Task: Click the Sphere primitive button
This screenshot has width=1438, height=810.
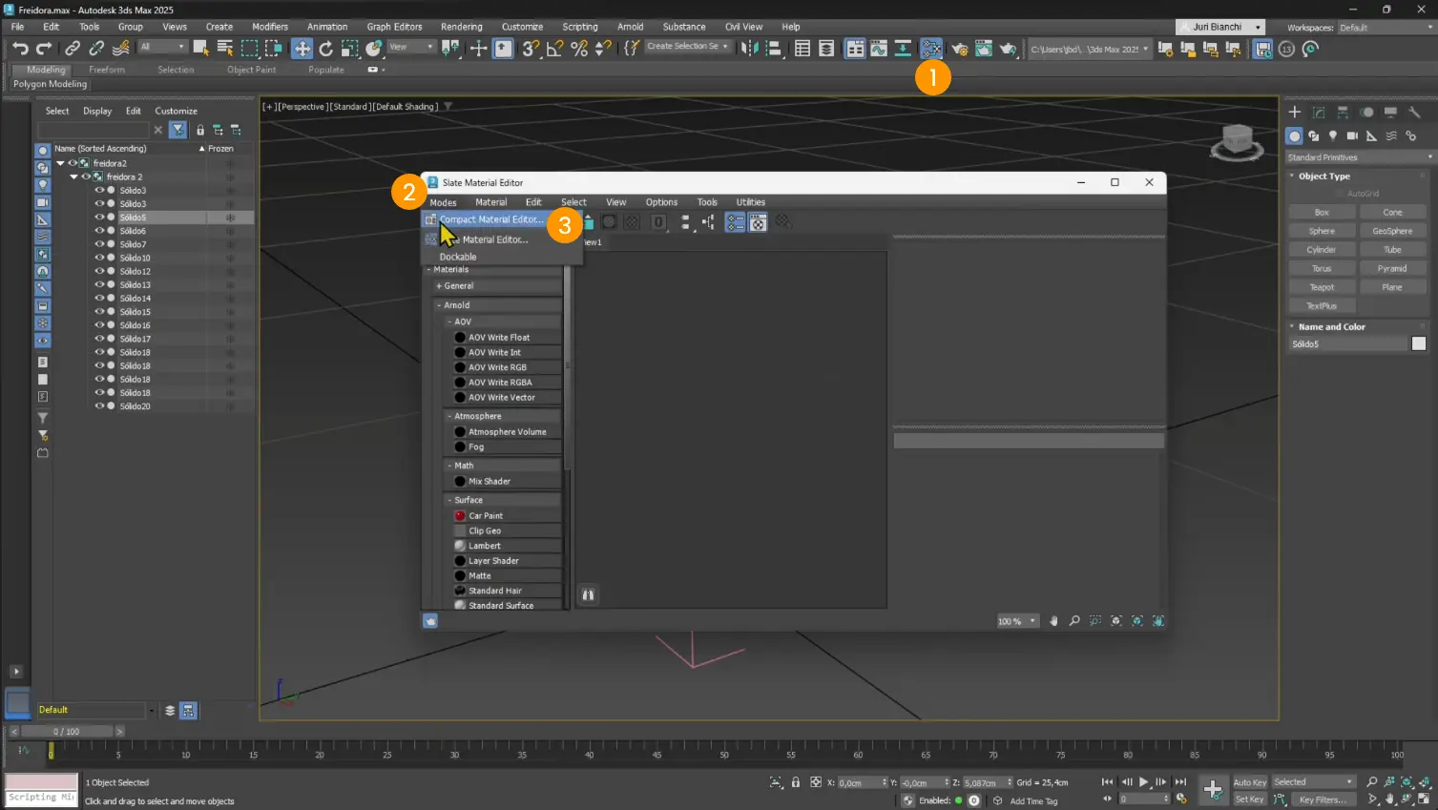Action: [x=1322, y=231]
